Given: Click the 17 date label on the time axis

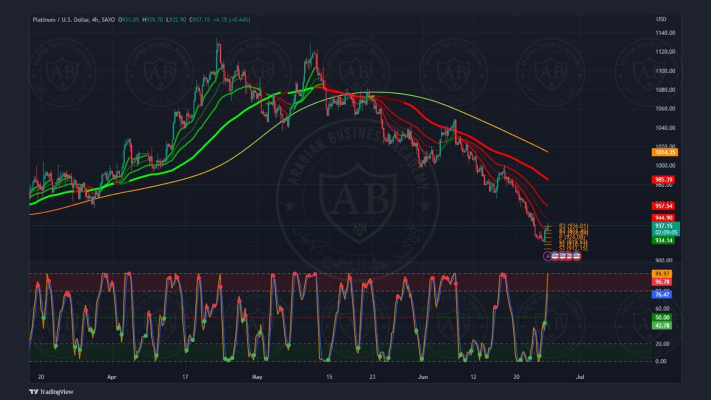Looking at the screenshot, I should [x=185, y=377].
